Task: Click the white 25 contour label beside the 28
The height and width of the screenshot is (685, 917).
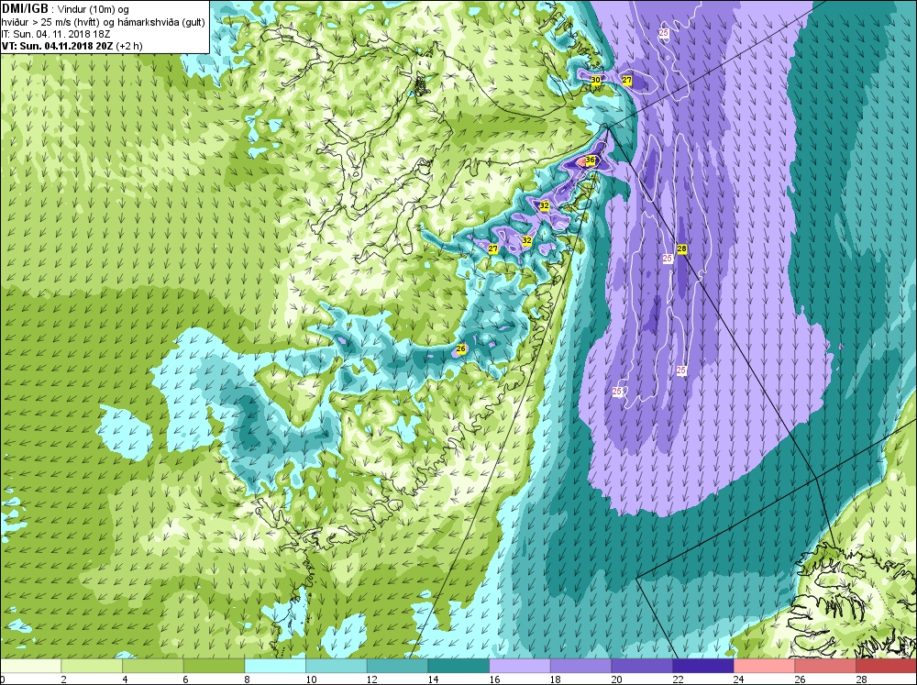Action: (668, 258)
